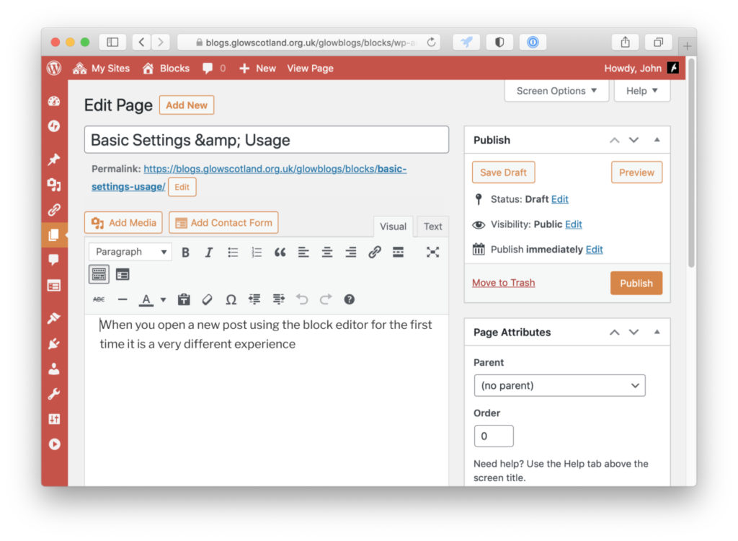Screen dimensions: 738x541
Task: Switch to Visual editor tab
Action: click(x=393, y=226)
